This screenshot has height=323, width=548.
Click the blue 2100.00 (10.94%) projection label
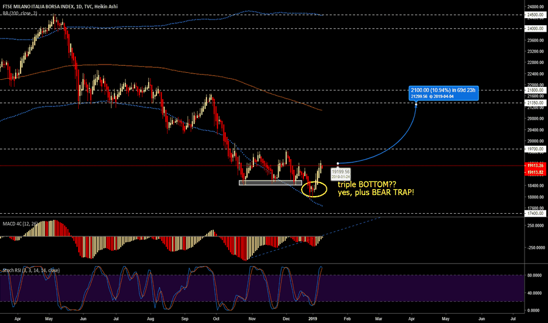click(443, 93)
